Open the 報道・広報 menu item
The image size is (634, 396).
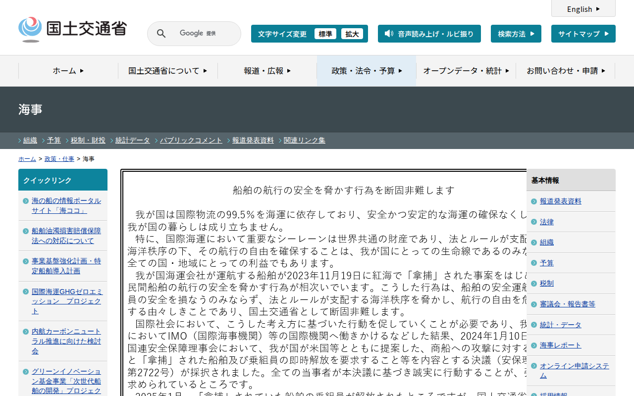267,71
